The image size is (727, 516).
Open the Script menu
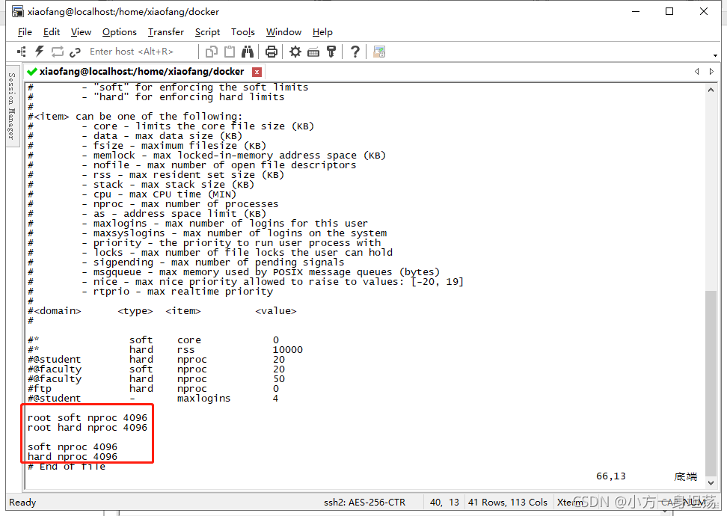pyautogui.click(x=207, y=32)
